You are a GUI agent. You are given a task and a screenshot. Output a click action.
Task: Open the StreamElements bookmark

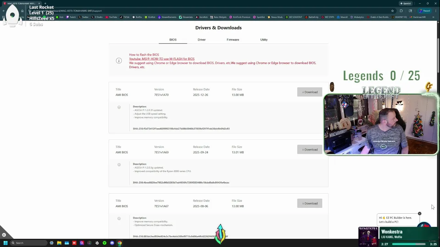(x=167, y=17)
